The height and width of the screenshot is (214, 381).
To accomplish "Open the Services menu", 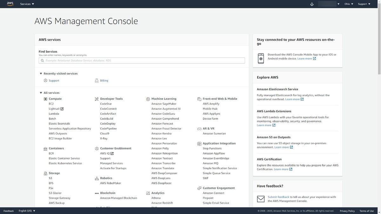I will [26, 4].
